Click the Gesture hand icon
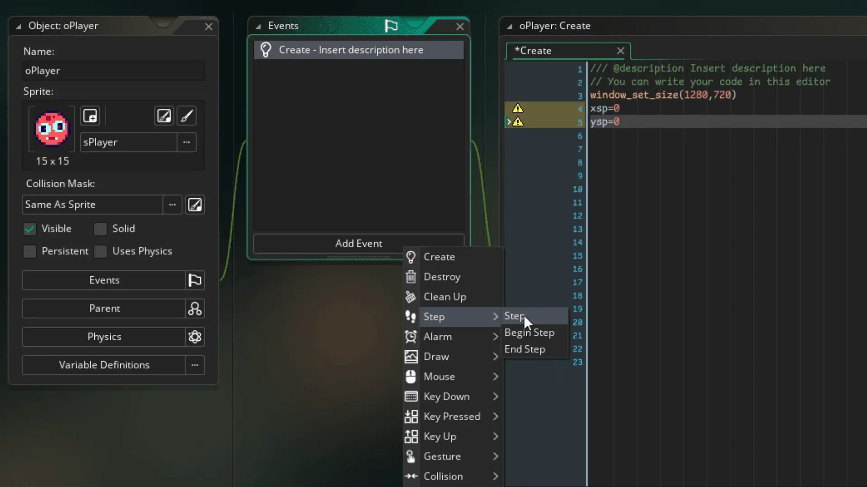Image resolution: width=867 pixels, height=487 pixels. point(411,456)
